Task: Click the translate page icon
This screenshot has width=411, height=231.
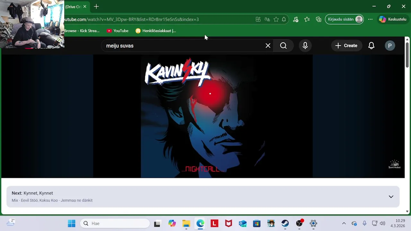Action: pos(267,19)
